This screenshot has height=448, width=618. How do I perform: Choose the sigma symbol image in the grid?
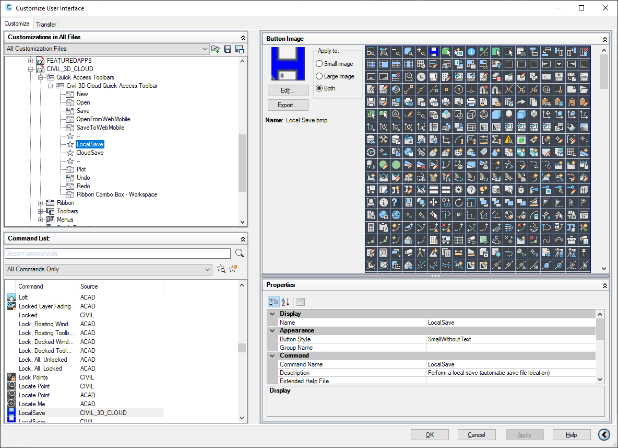(496, 140)
